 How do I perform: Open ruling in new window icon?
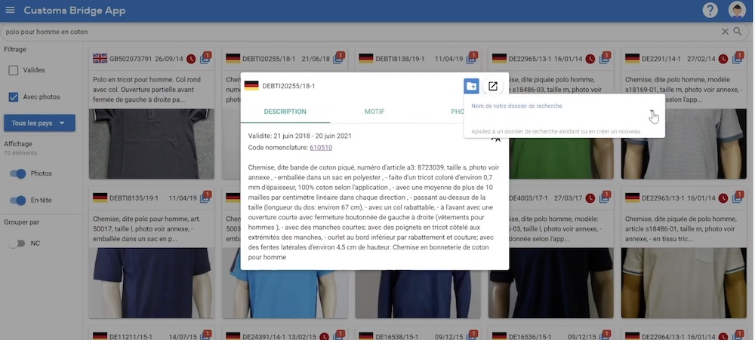(x=492, y=86)
